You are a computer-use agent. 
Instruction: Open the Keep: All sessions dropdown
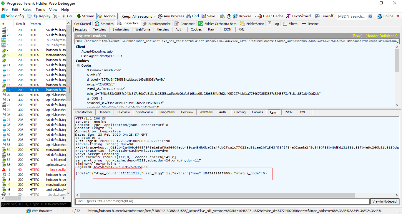(x=139, y=16)
